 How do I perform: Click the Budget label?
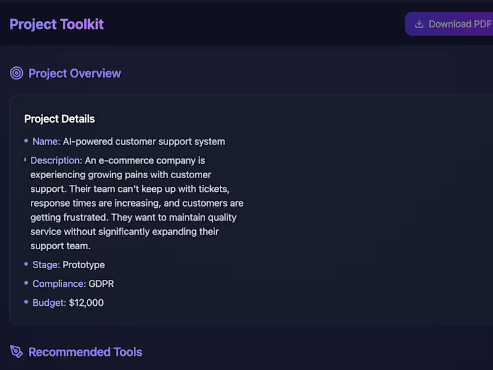point(49,303)
